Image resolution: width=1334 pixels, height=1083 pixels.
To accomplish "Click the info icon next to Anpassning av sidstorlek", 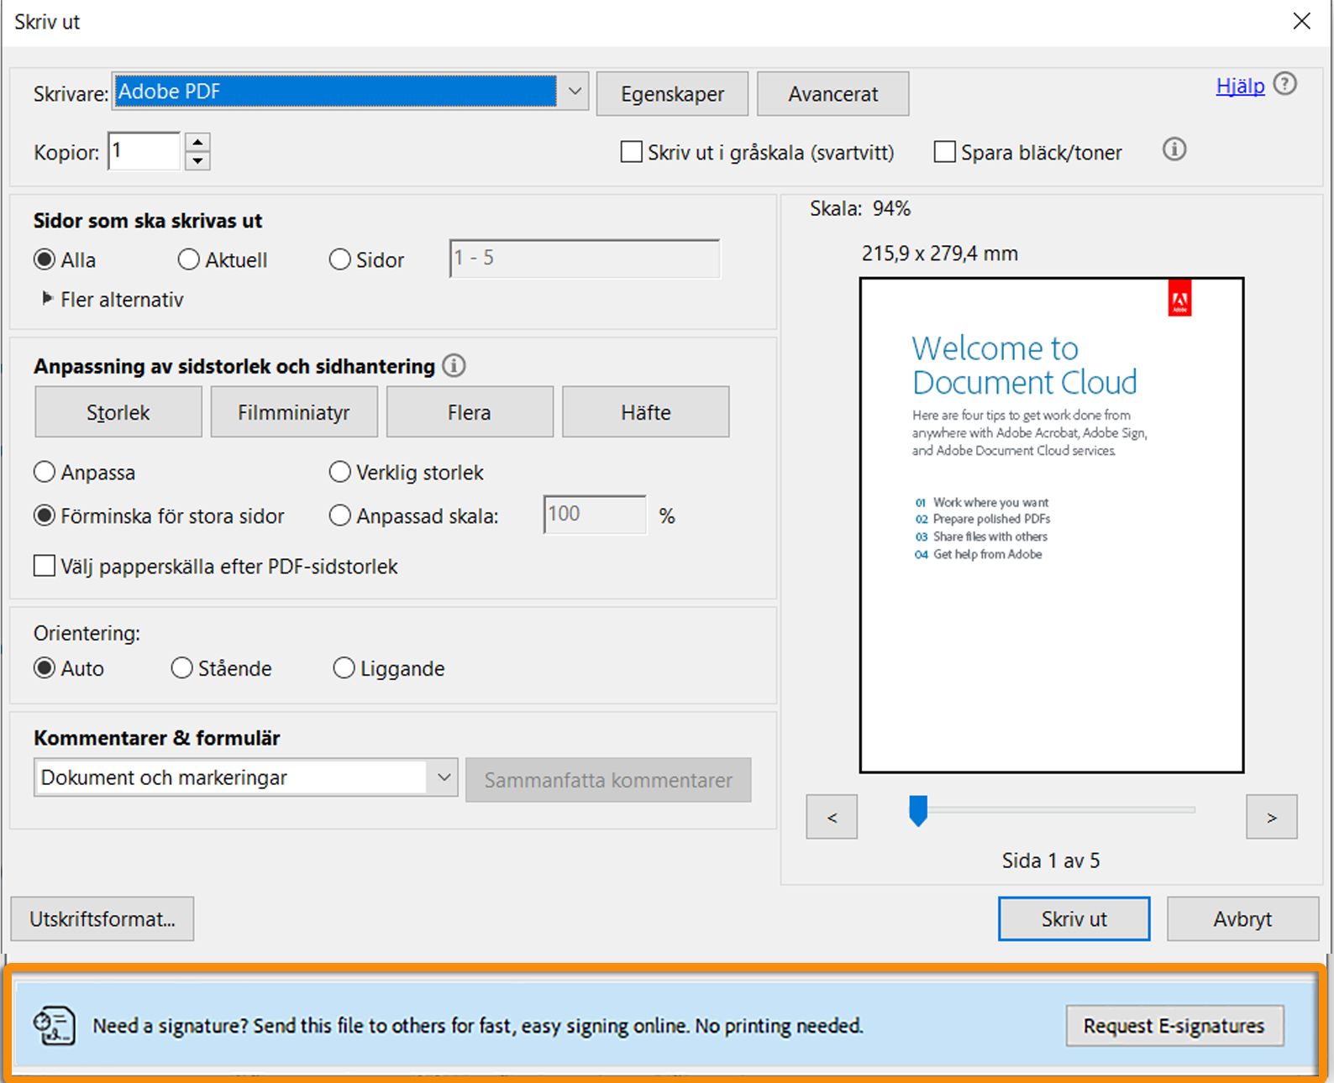I will coord(454,366).
